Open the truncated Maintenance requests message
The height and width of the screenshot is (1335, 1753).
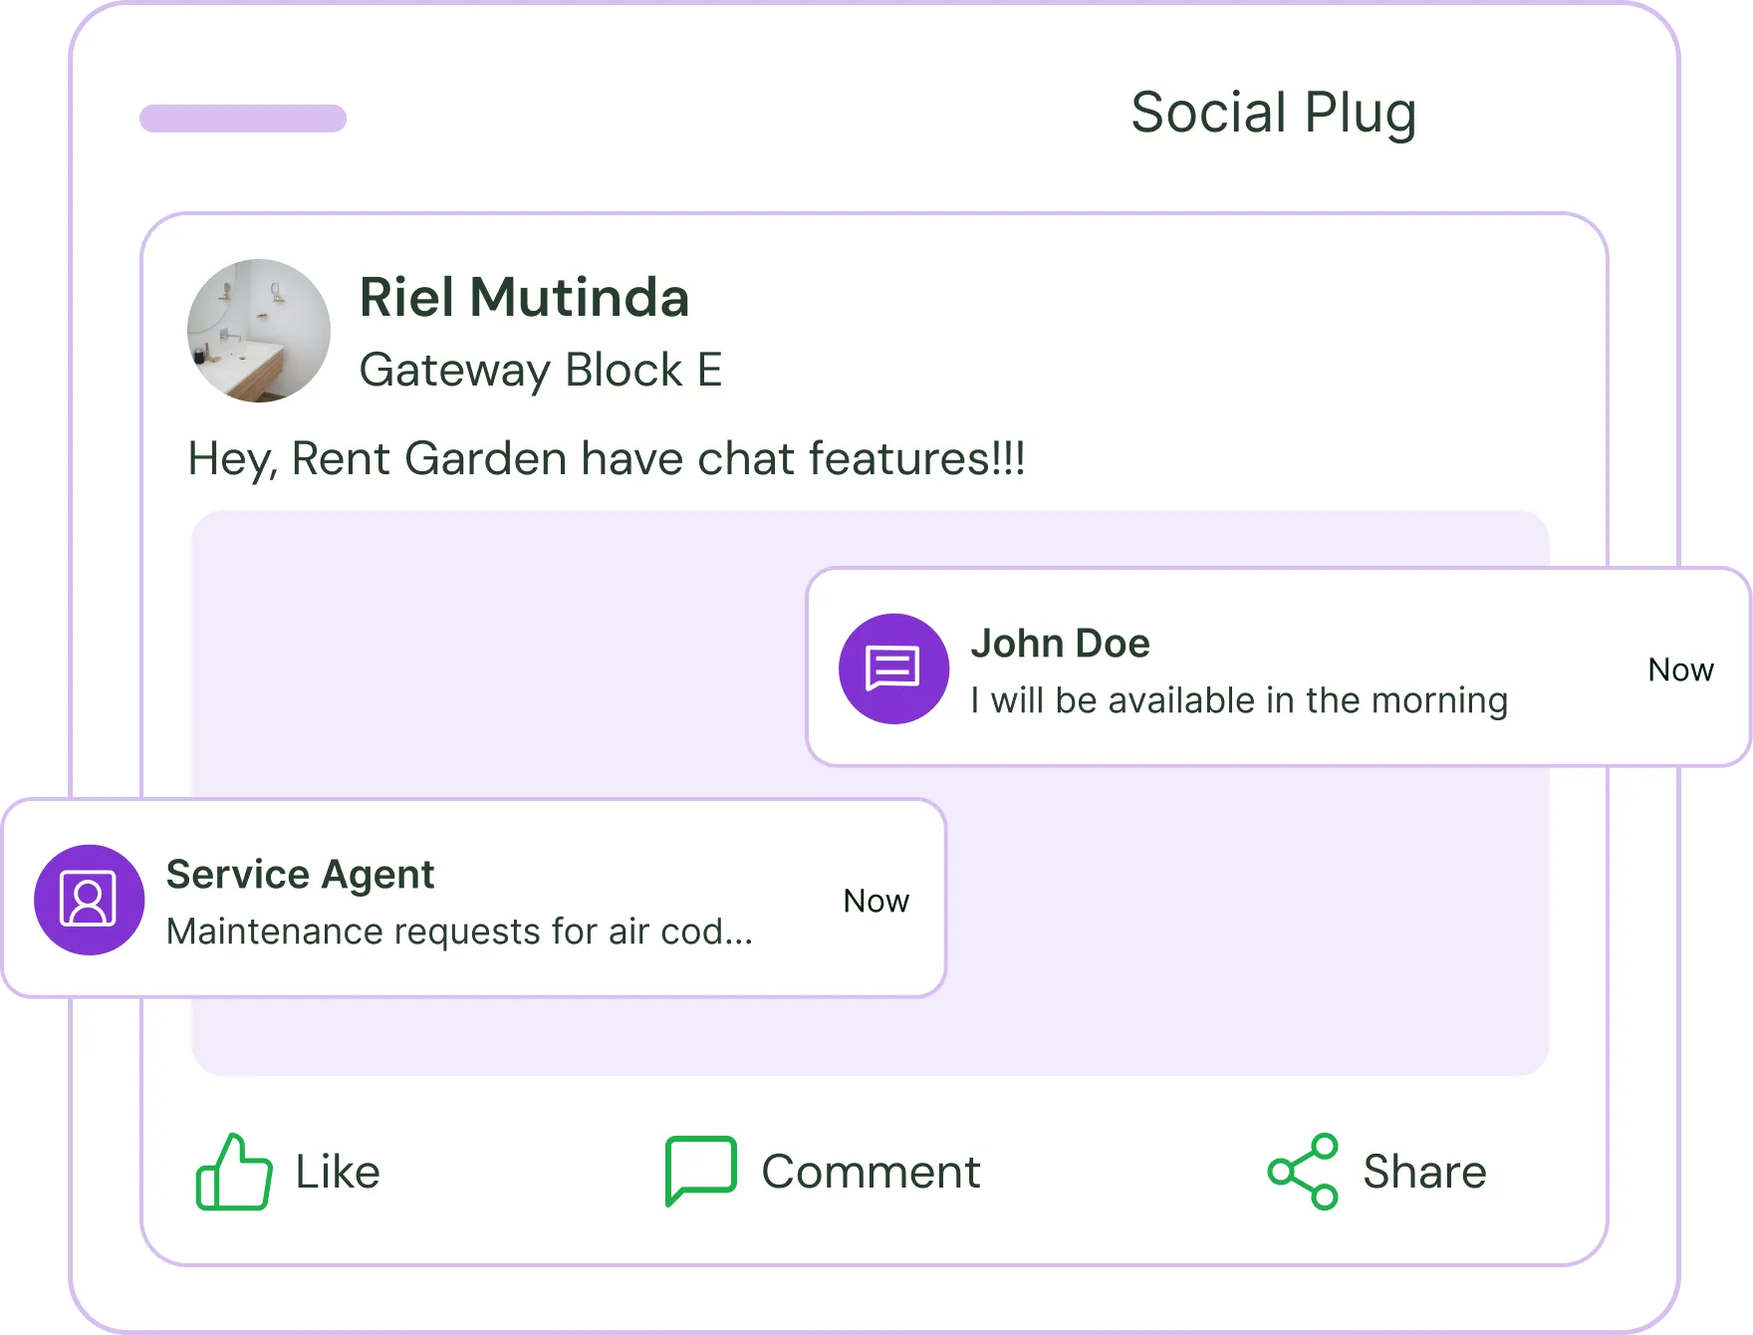coord(459,932)
